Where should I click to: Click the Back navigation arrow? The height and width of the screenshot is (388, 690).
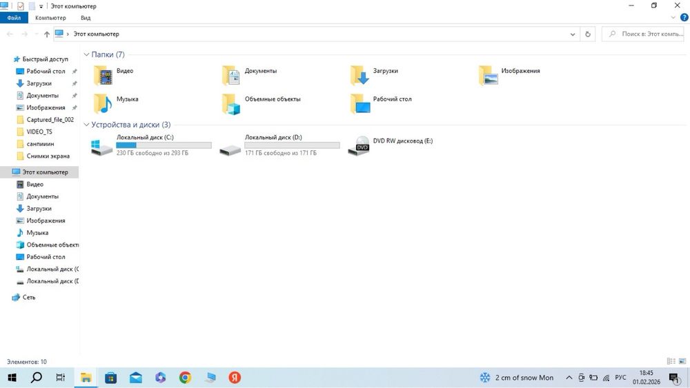[10, 34]
